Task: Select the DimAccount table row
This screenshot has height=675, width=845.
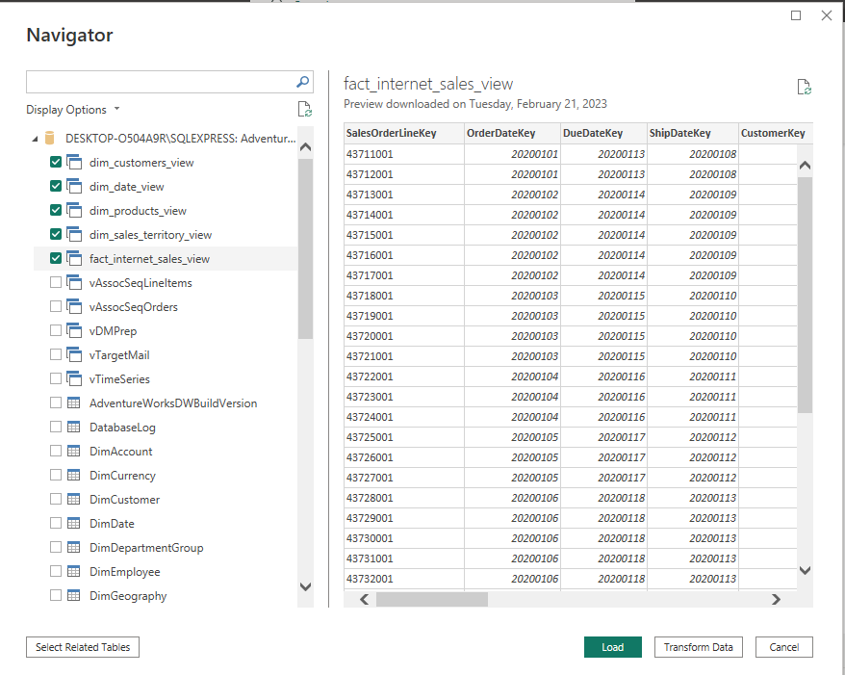Action: (166, 451)
